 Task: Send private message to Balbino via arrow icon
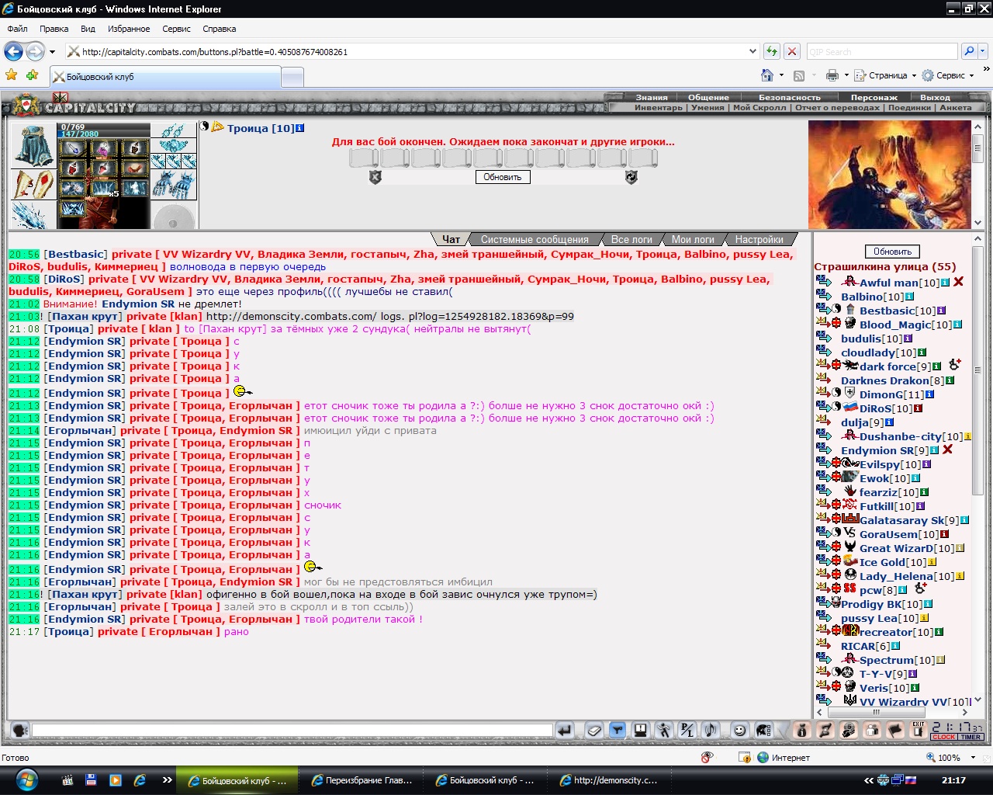point(823,296)
